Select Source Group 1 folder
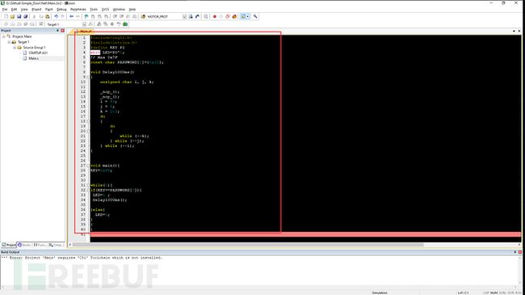 34,47
